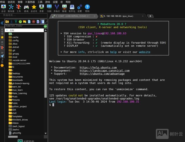Select the 分割 (Split) toolbar icon

49,8
